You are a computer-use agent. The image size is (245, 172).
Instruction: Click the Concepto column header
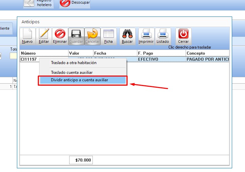pyautogui.click(x=207, y=53)
